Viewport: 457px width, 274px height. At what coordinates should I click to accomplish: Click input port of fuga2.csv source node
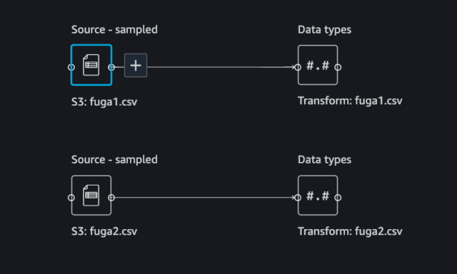click(x=71, y=198)
